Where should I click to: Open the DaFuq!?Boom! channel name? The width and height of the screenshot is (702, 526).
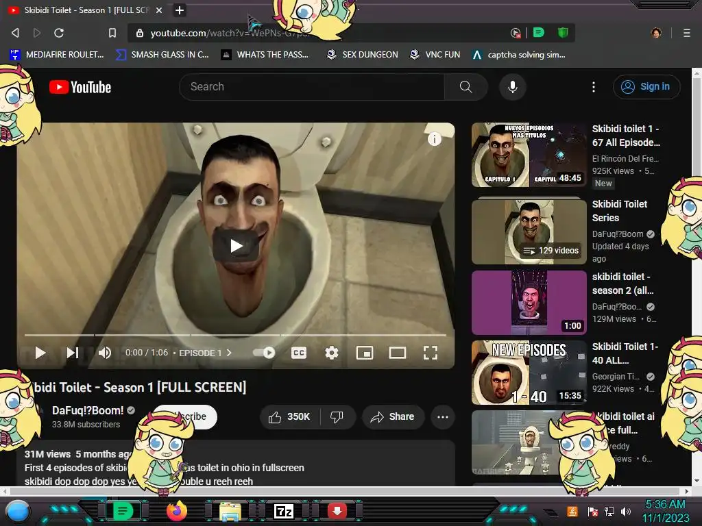[x=88, y=411]
